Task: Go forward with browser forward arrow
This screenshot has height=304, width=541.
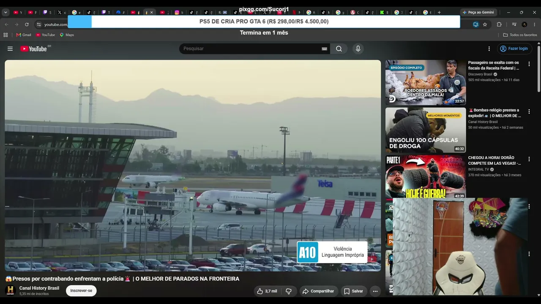Action: pyautogui.click(x=16, y=24)
